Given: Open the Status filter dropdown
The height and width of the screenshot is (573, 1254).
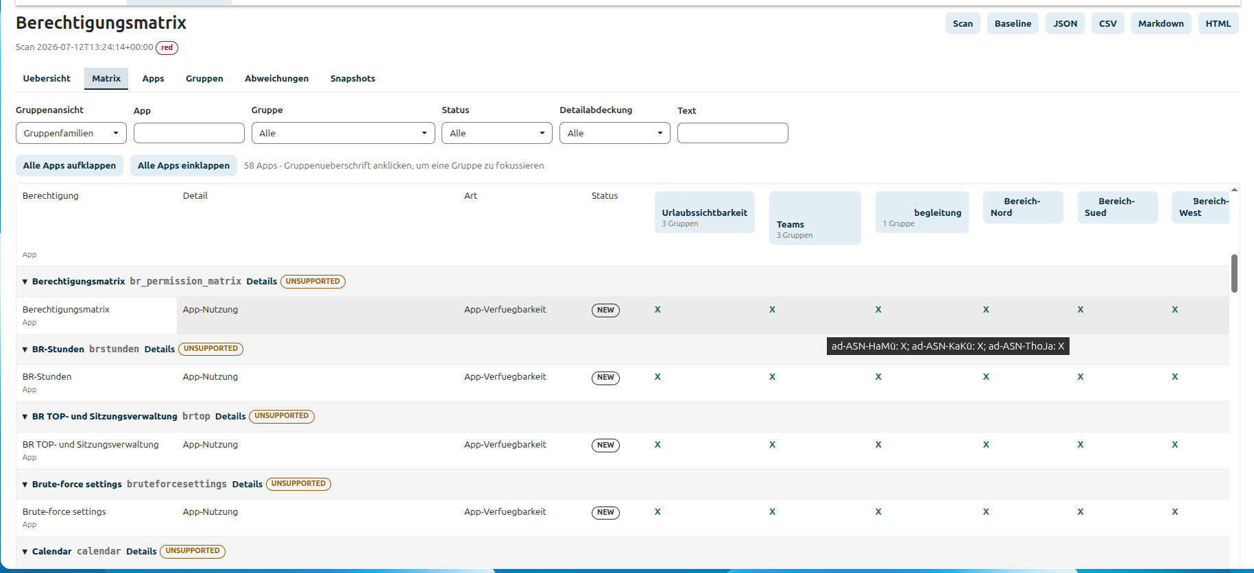Looking at the screenshot, I should click(x=497, y=133).
